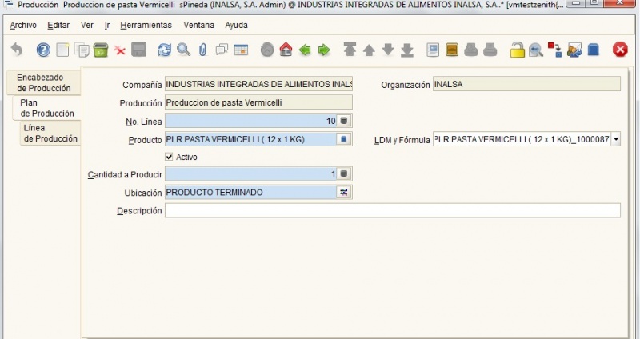640x339 pixels.
Task: Click the Producto field PLR PASTA VERMICELLI
Action: tap(251, 139)
